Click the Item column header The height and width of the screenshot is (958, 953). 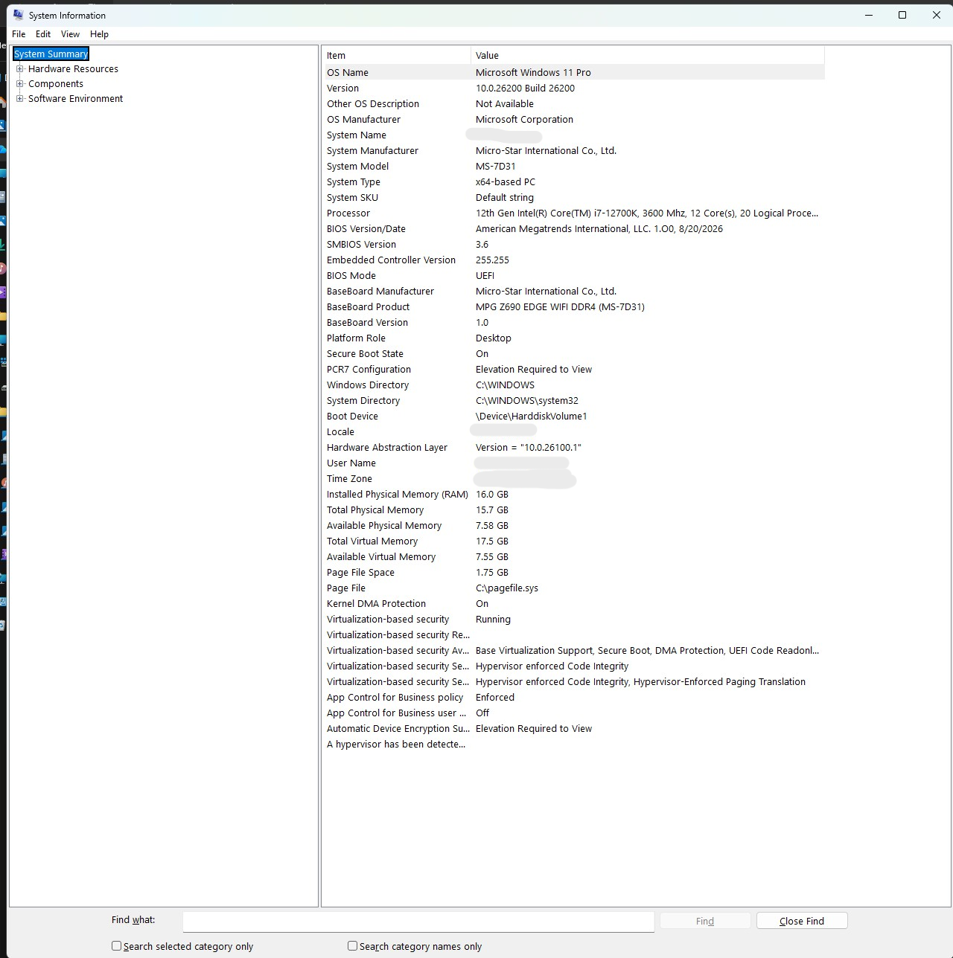click(396, 56)
